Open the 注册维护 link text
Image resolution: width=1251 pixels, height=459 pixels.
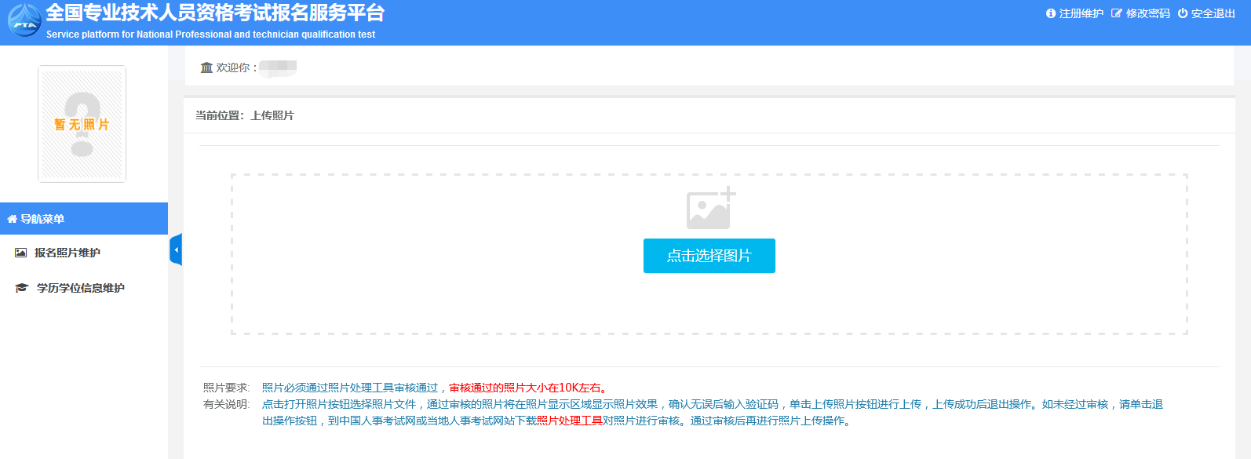(1081, 13)
